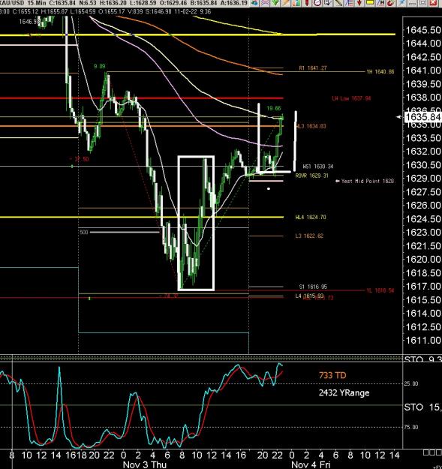Click the blue pushpin icon

coord(402,3)
